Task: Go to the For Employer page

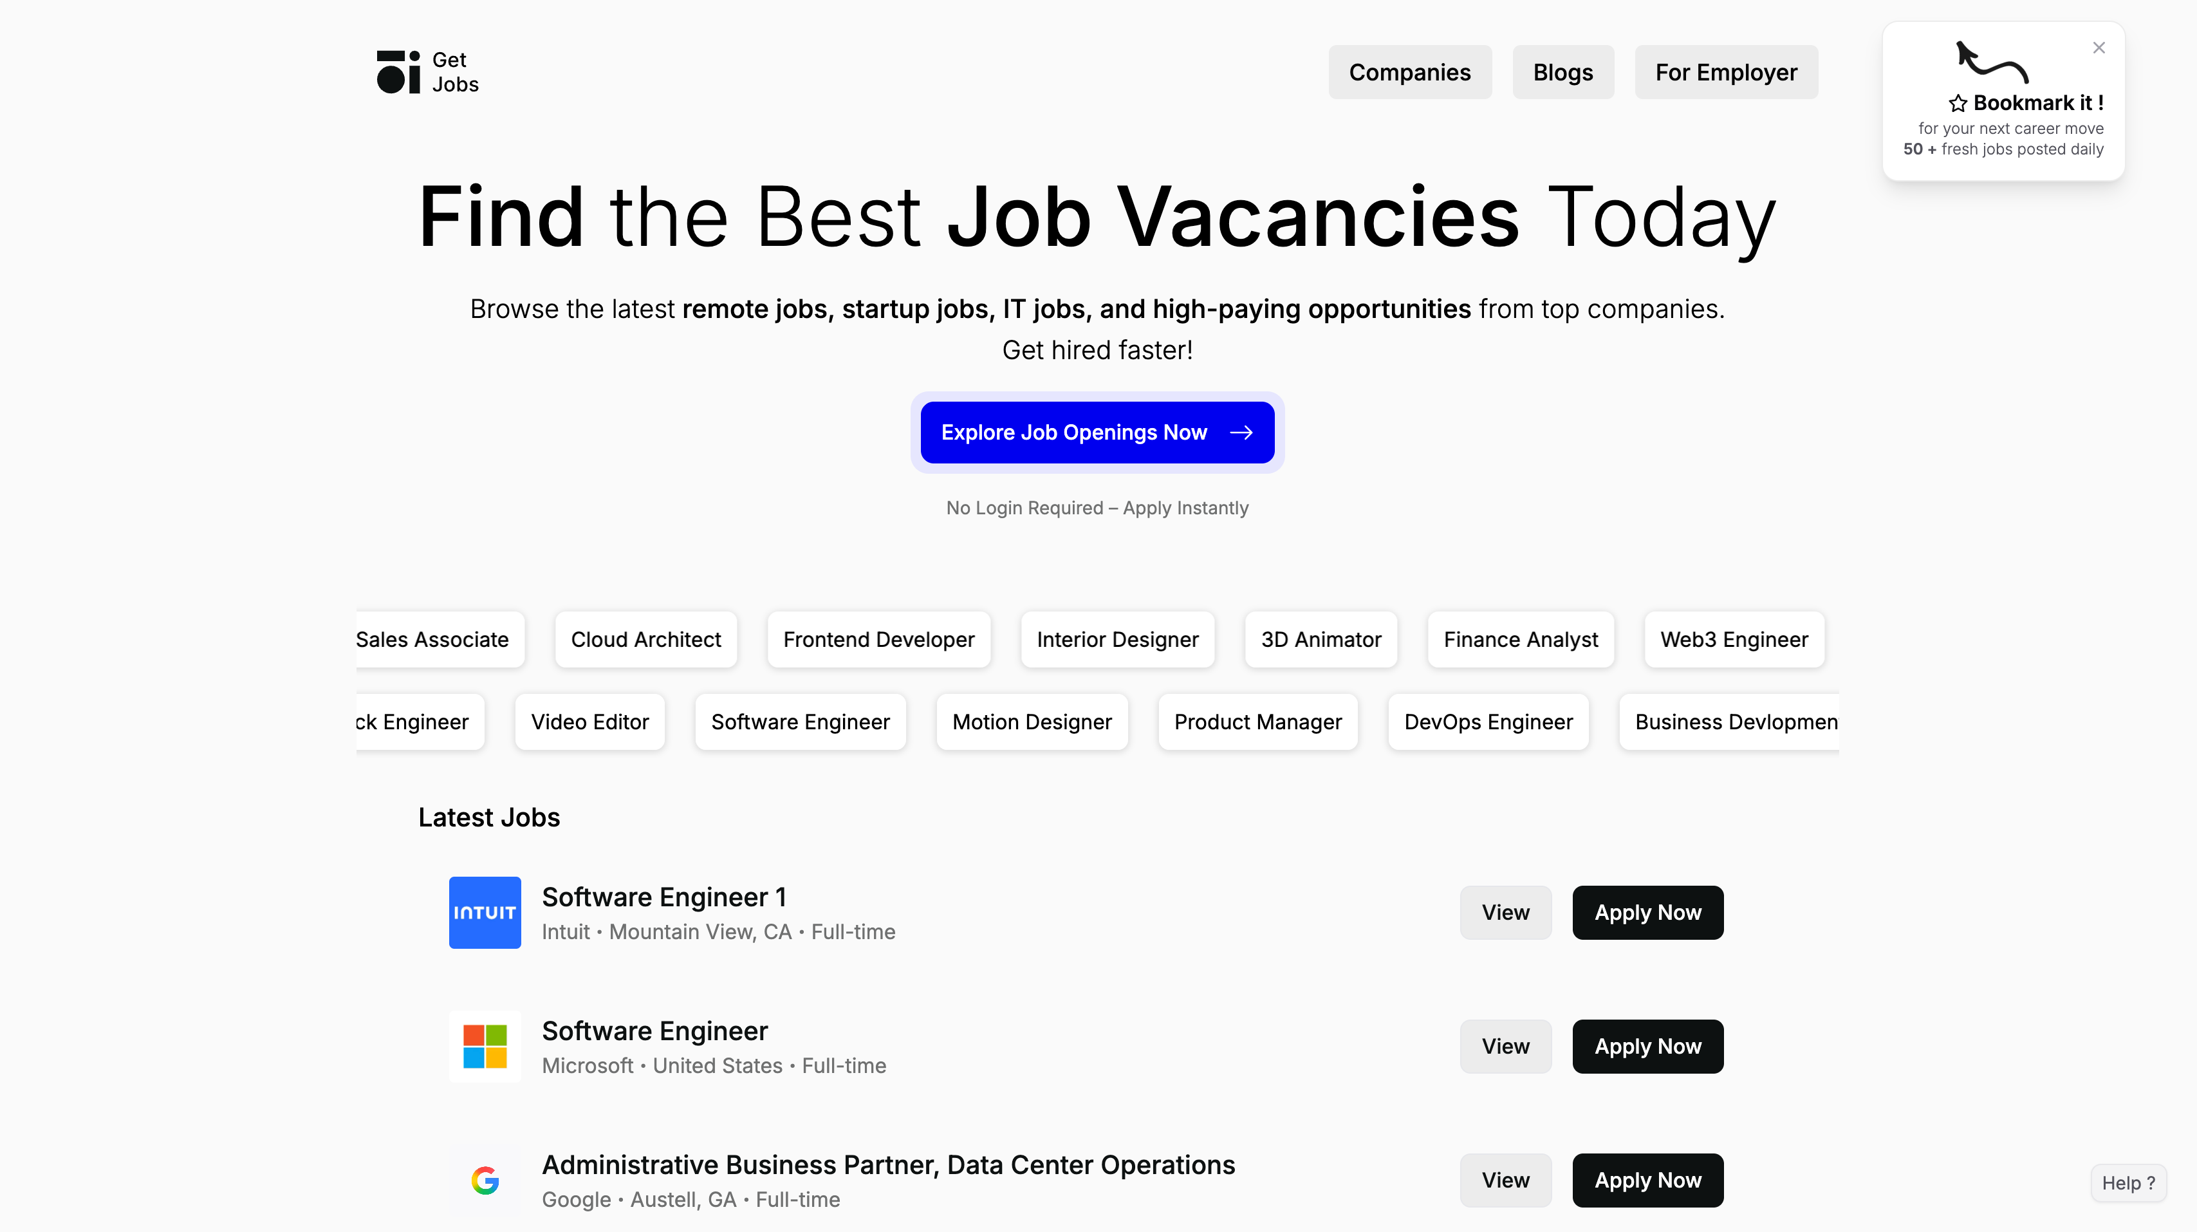Action: click(1726, 73)
